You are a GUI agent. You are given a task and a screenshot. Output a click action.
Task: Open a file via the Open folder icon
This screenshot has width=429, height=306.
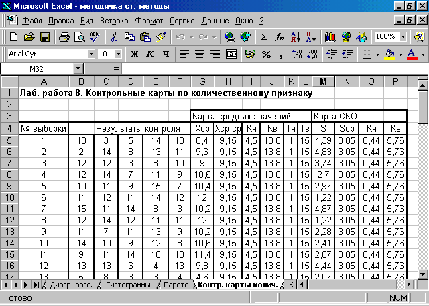coord(29,36)
